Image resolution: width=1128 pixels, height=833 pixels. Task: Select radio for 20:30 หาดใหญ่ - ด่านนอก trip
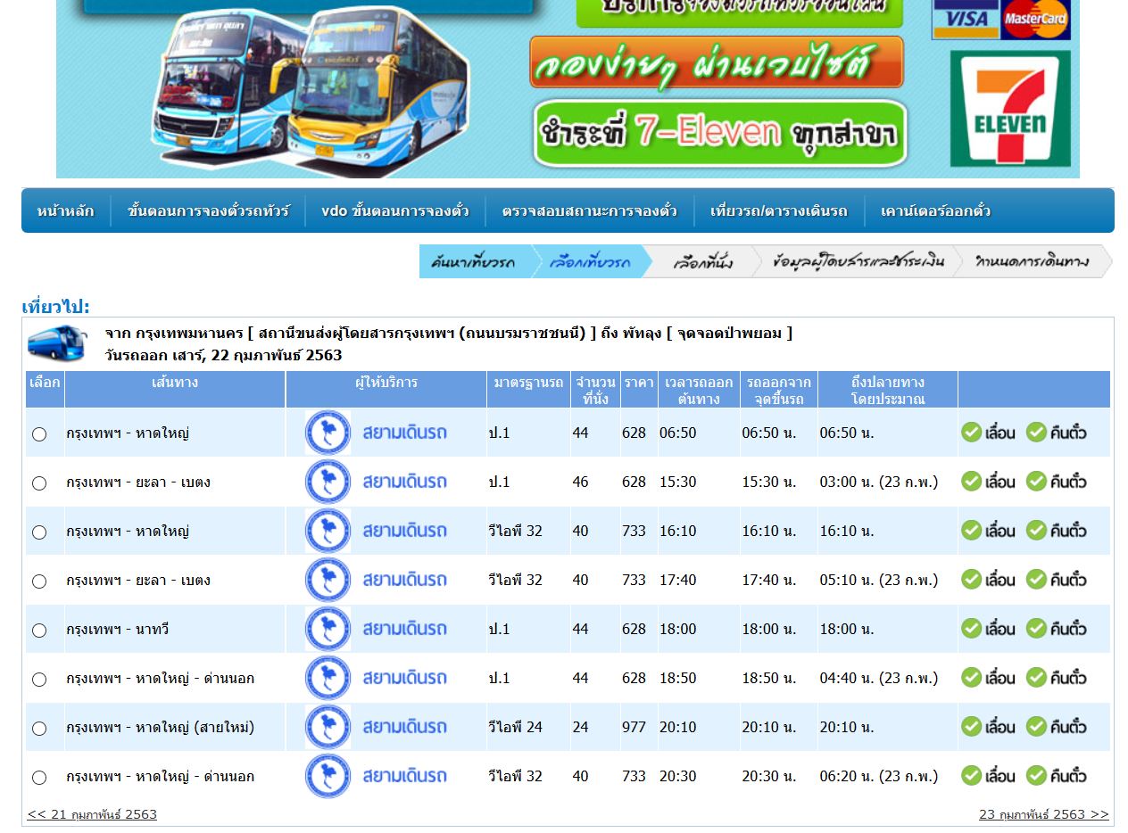tap(39, 778)
